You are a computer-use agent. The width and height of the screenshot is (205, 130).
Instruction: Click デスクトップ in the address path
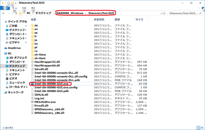click(43, 13)
